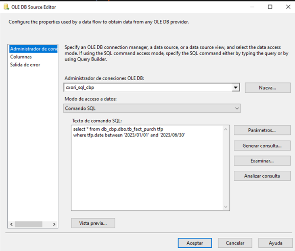Switch to the Columnas page
Viewport: 295px width, 251px height.
21,57
